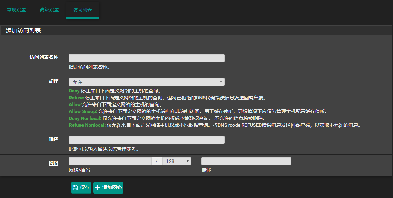Image resolution: width=393 pixels, height=198 pixels.
Task: Focus the network row description field
Action: tap(246, 161)
